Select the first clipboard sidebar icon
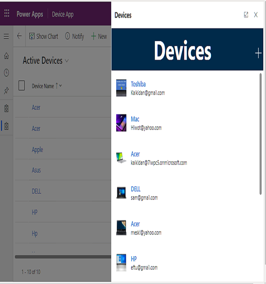 pos(6,108)
